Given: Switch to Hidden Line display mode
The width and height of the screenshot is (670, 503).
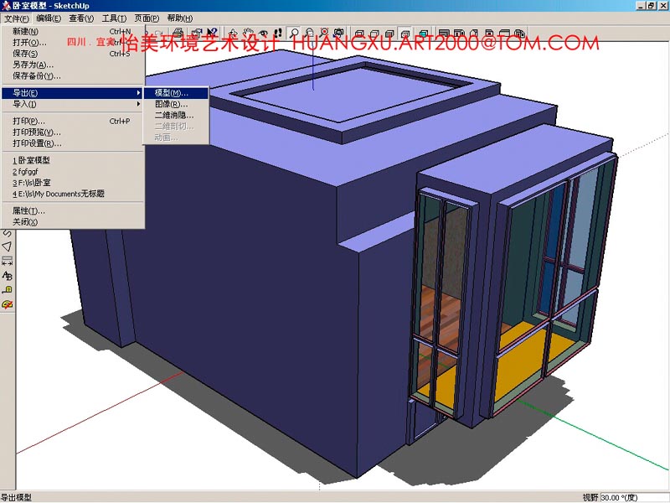Looking at the screenshot, I should (x=374, y=34).
